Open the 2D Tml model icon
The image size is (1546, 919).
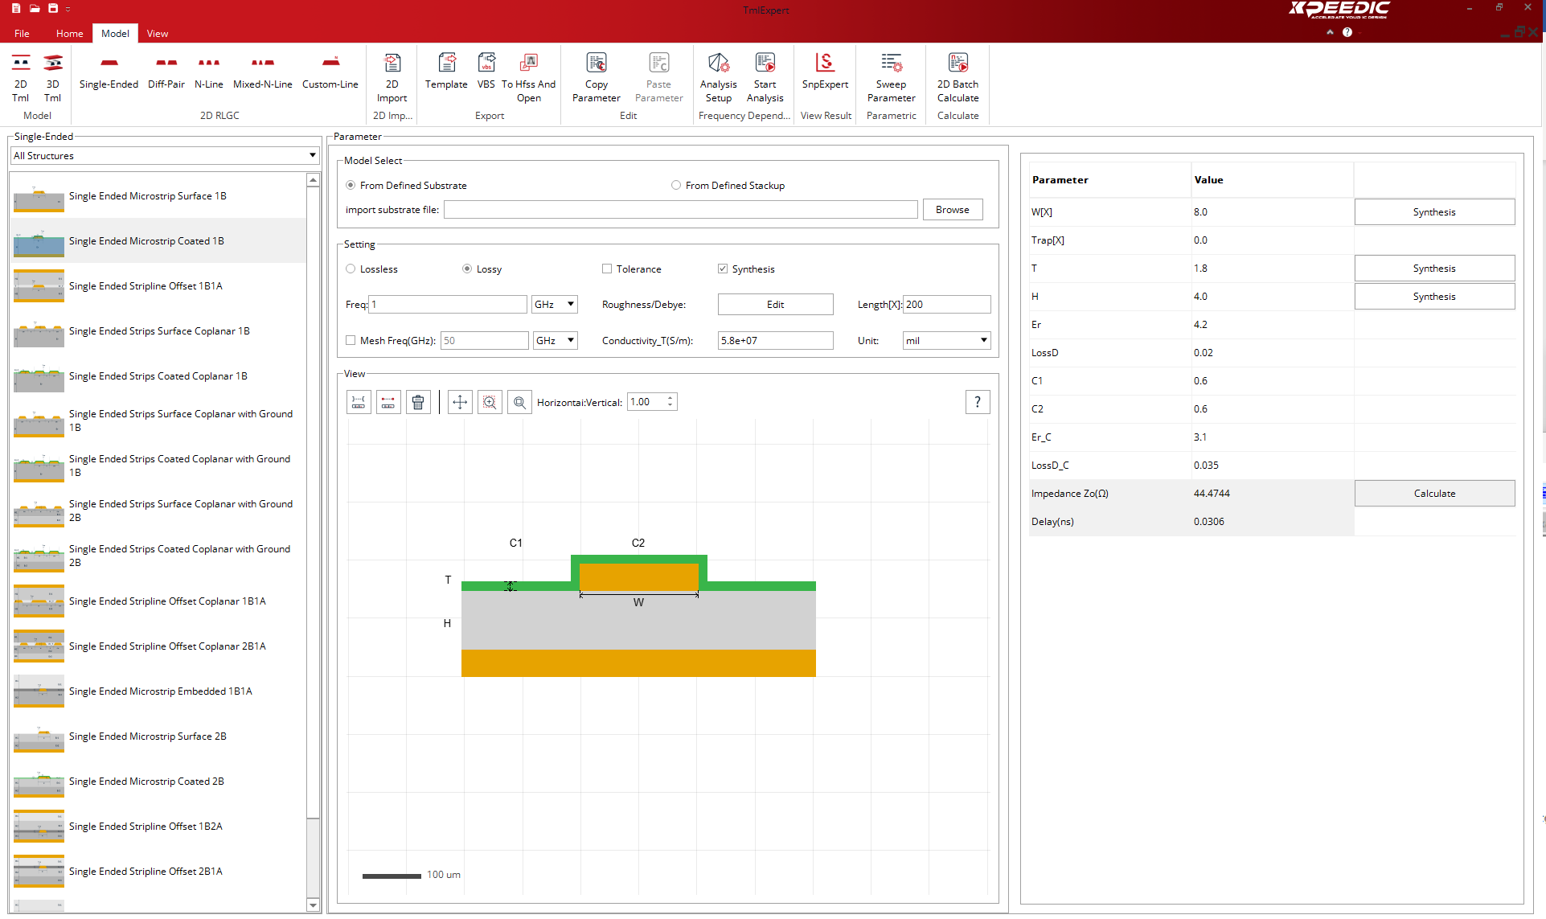pyautogui.click(x=21, y=77)
